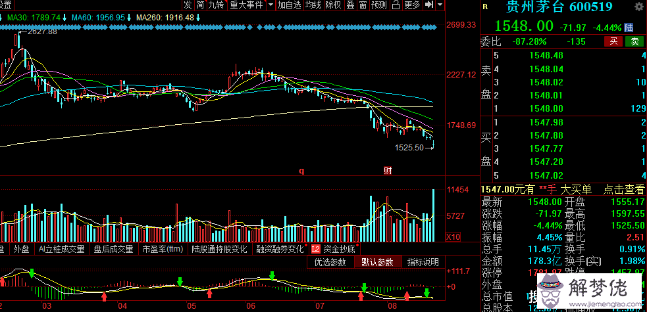Toggle the 九转 indicator
The image size is (647, 312).
(217, 5)
